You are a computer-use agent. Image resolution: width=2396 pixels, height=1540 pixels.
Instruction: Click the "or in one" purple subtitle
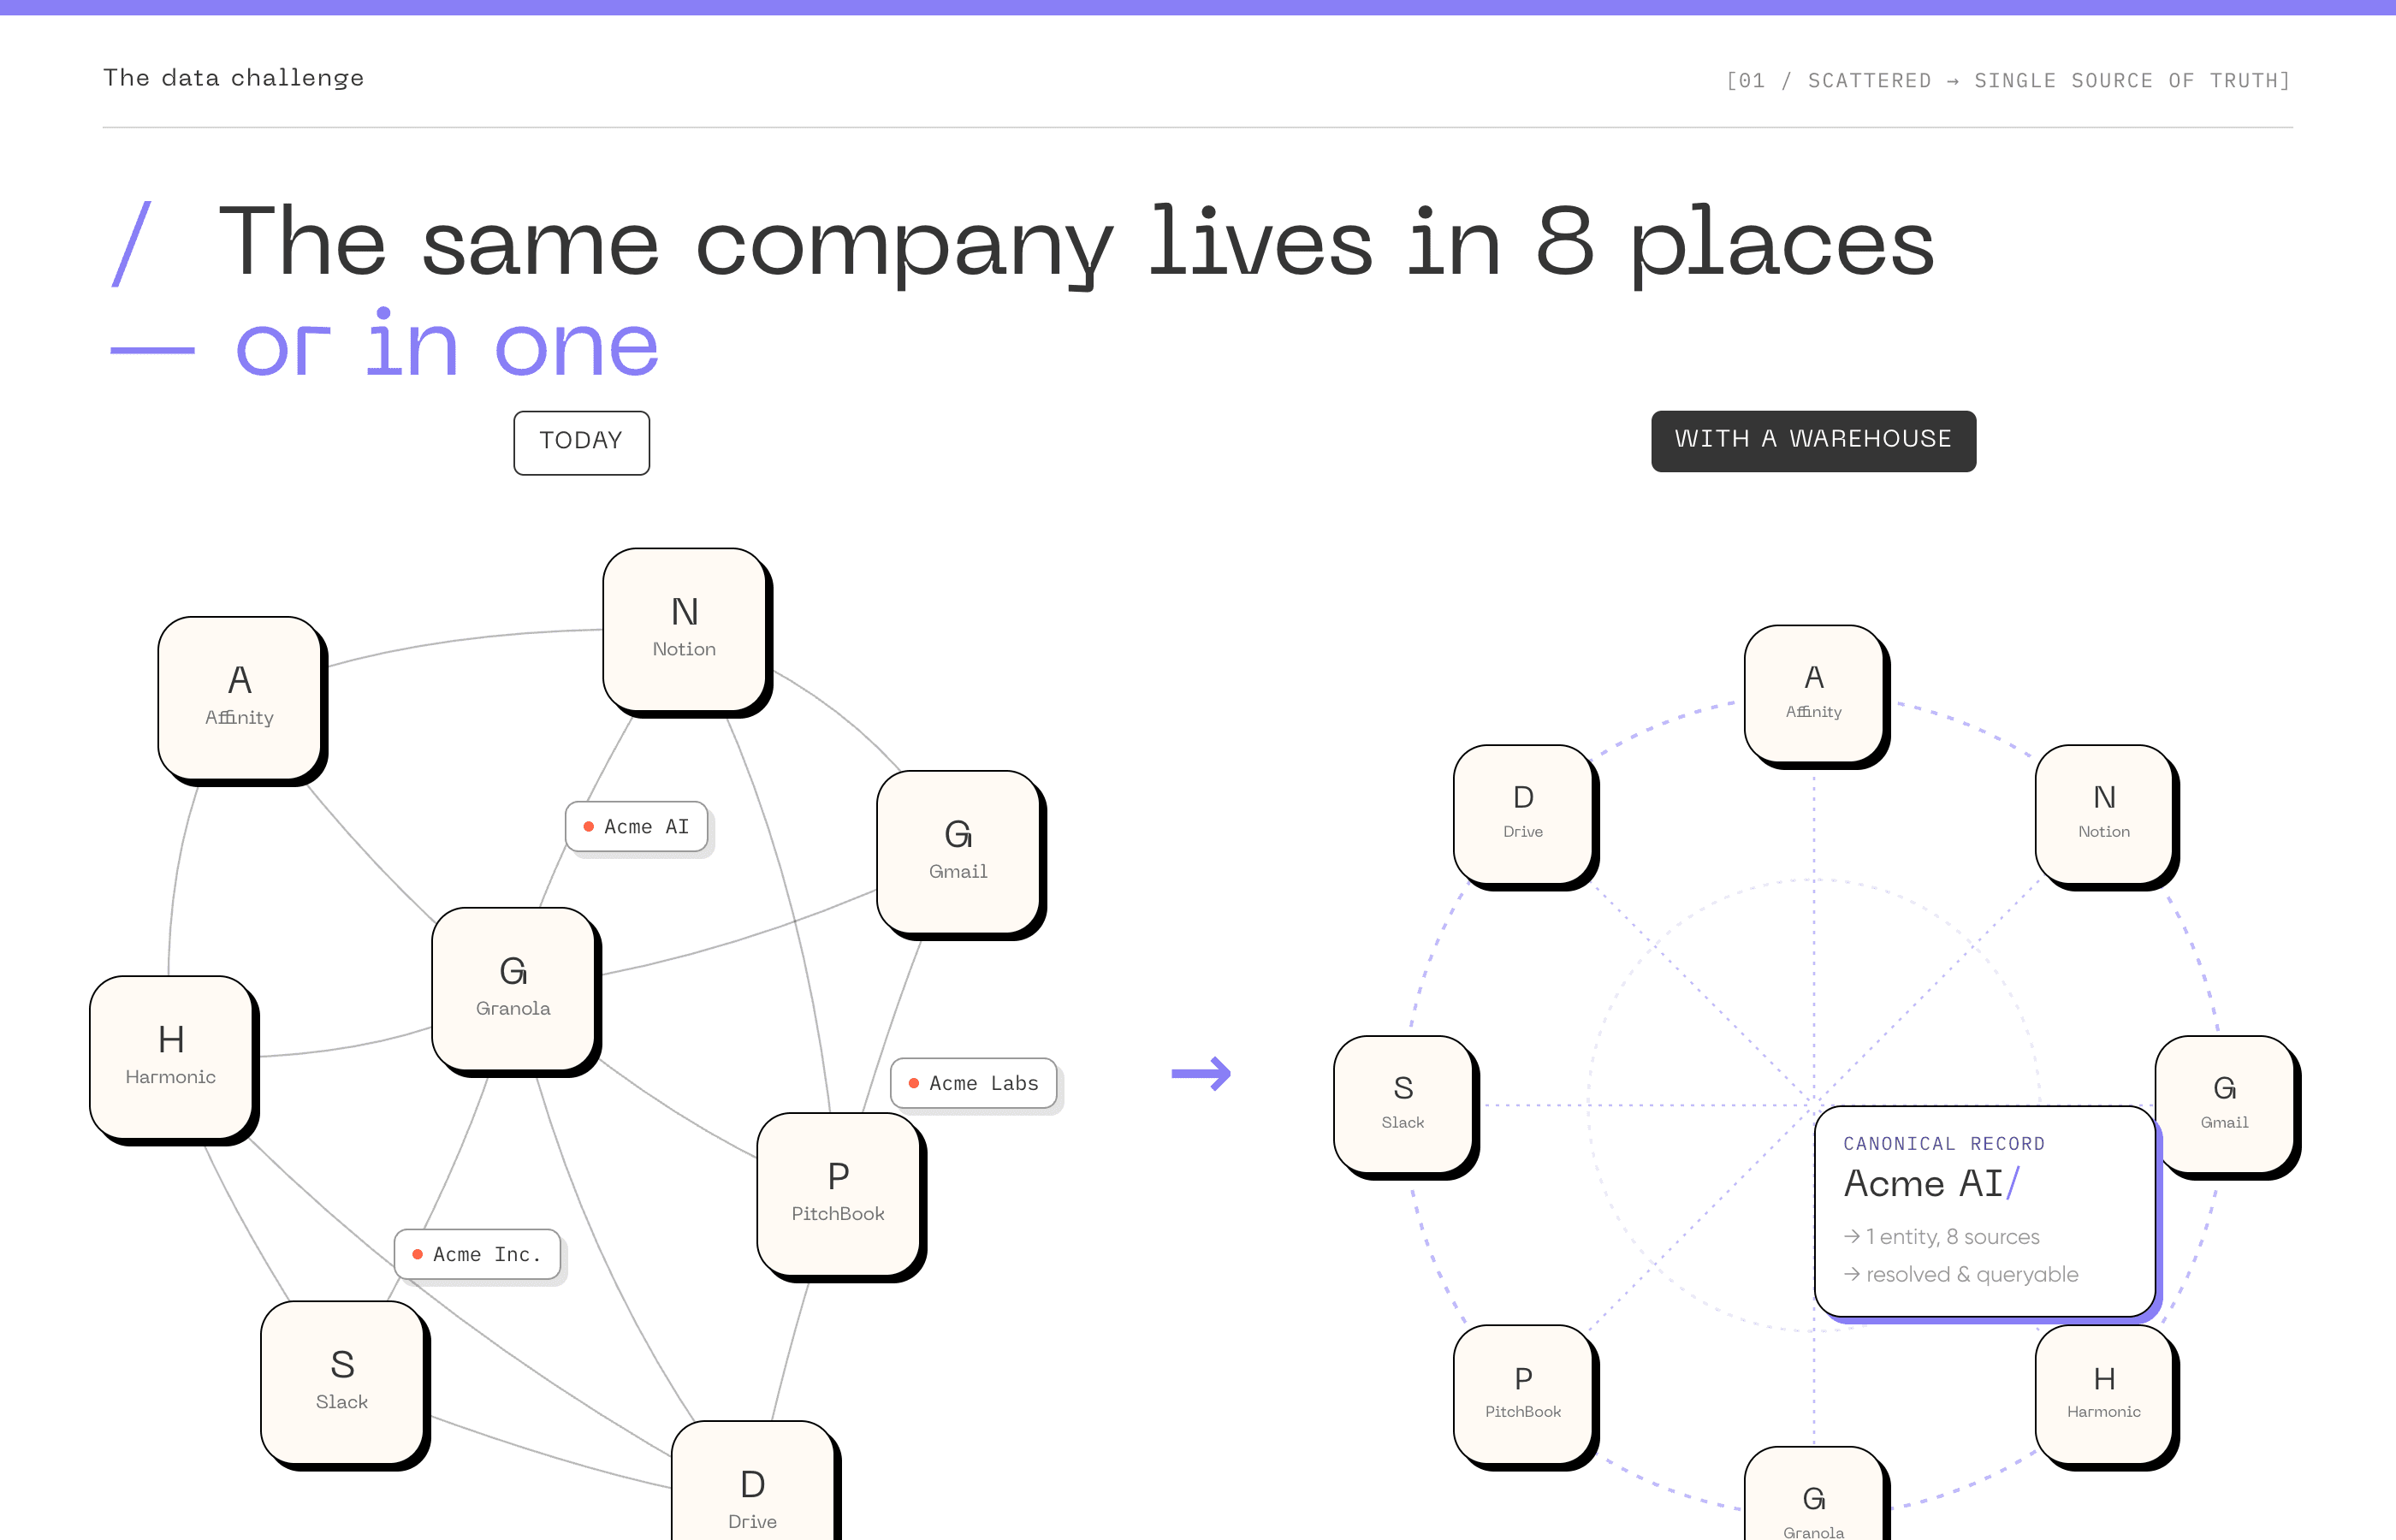tap(446, 344)
